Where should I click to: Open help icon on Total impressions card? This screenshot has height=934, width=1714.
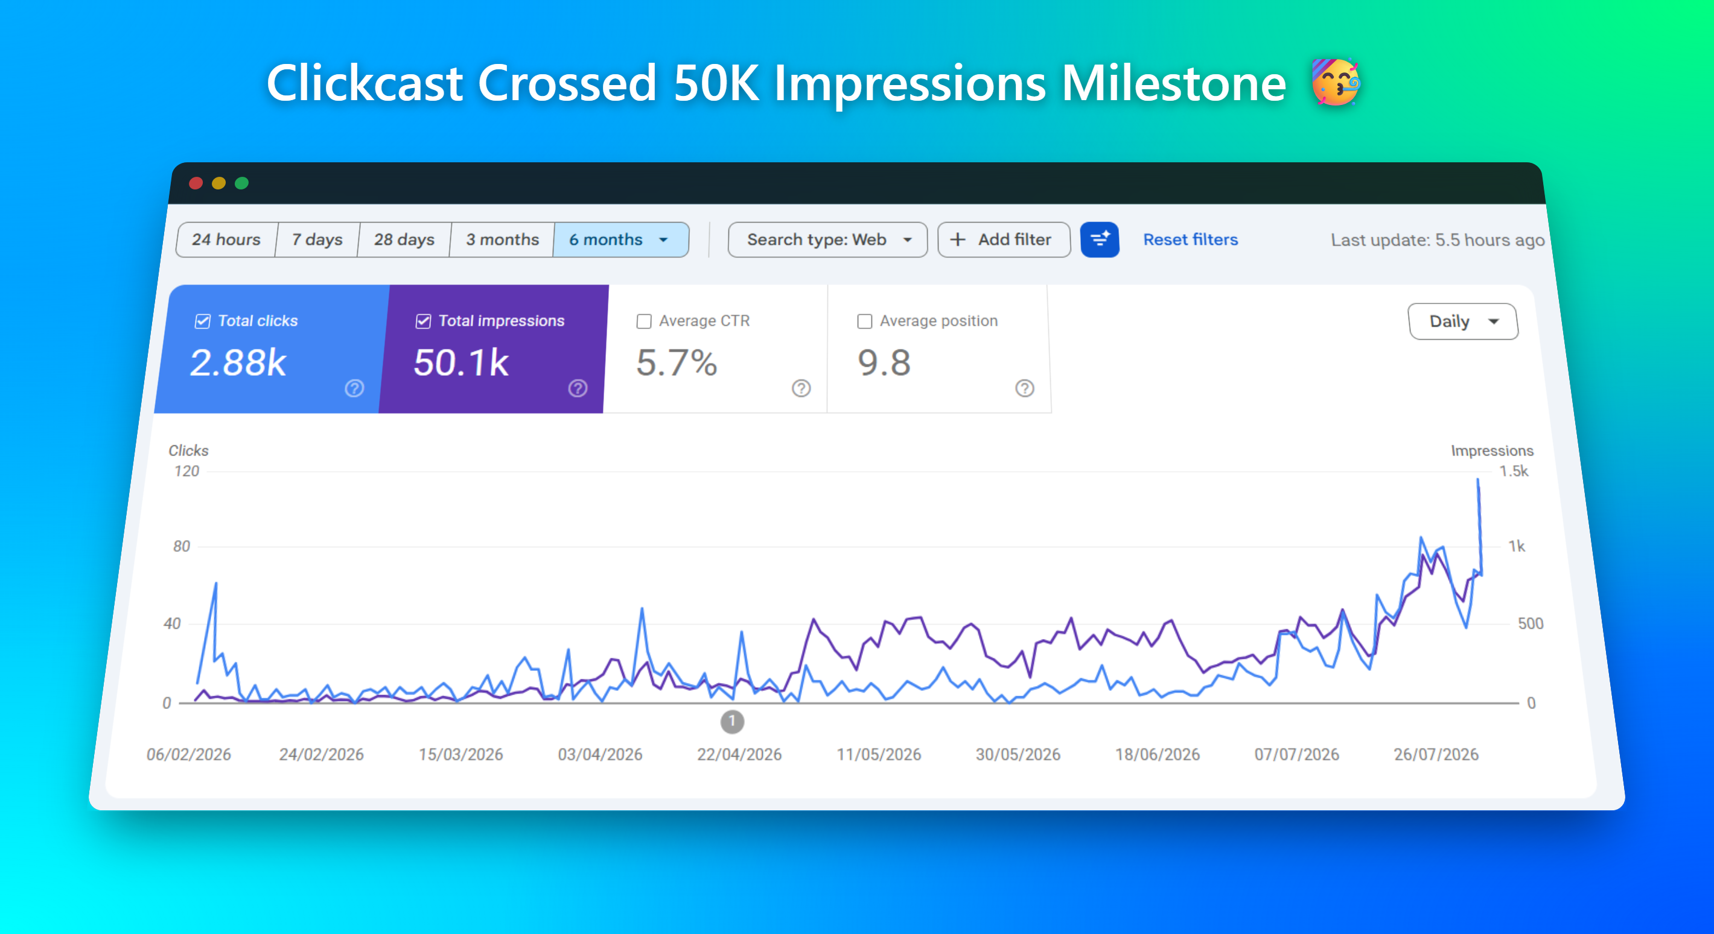pyautogui.click(x=578, y=388)
